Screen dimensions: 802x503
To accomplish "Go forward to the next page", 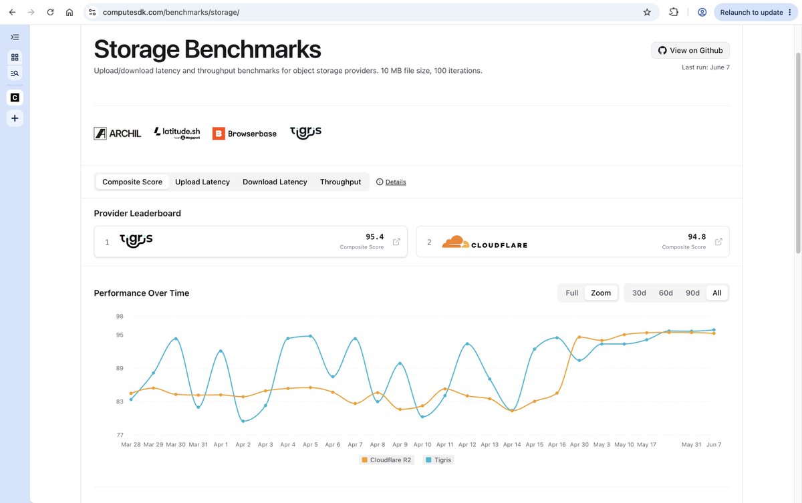I will pyautogui.click(x=31, y=12).
